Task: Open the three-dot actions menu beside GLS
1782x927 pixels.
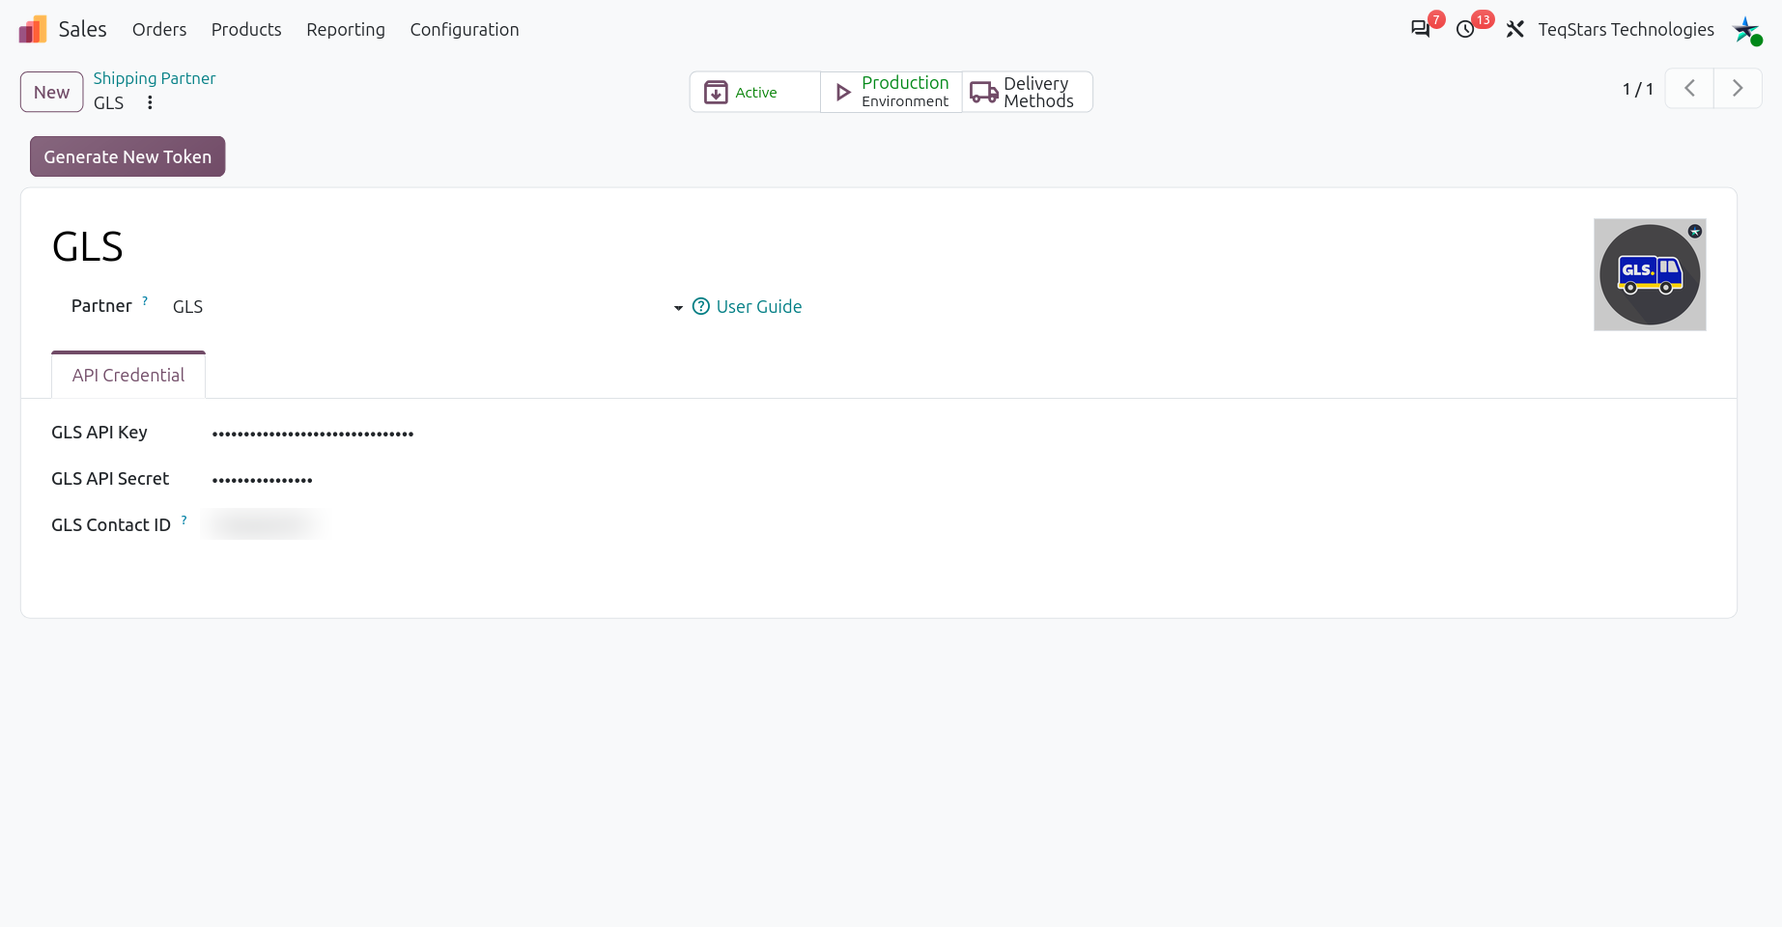Action: pos(150,102)
